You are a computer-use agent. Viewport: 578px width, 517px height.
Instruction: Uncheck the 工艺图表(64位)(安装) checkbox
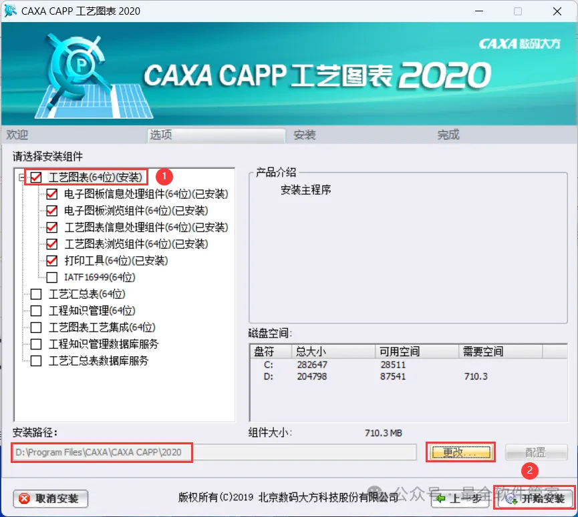click(36, 177)
